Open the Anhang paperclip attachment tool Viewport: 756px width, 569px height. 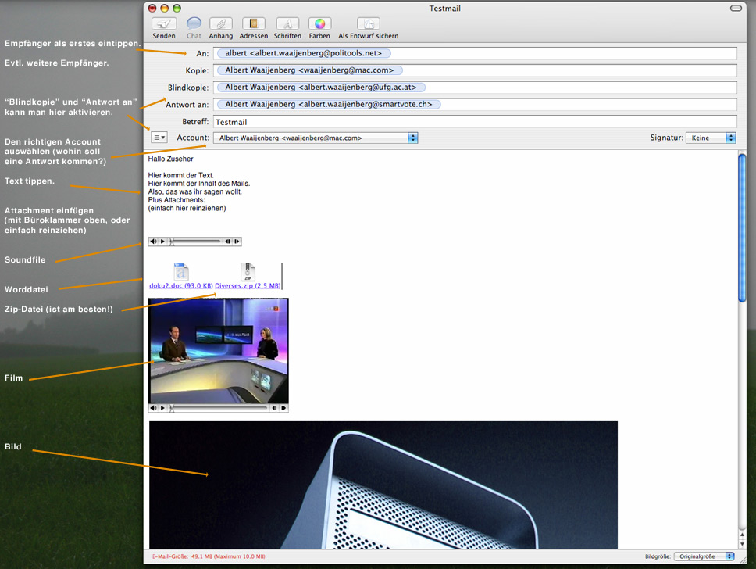[x=220, y=24]
